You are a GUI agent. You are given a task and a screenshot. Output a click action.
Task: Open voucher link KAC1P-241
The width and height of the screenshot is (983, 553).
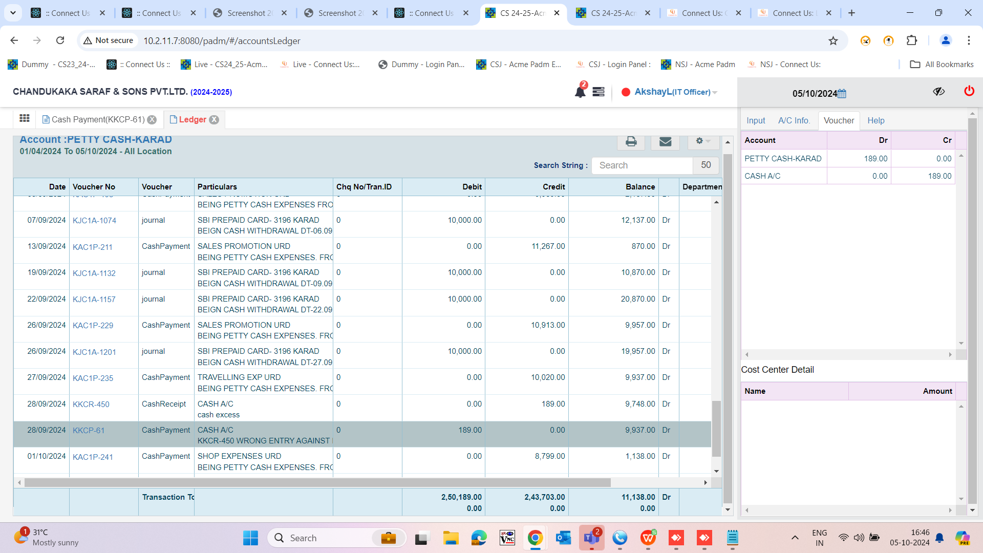click(x=93, y=457)
